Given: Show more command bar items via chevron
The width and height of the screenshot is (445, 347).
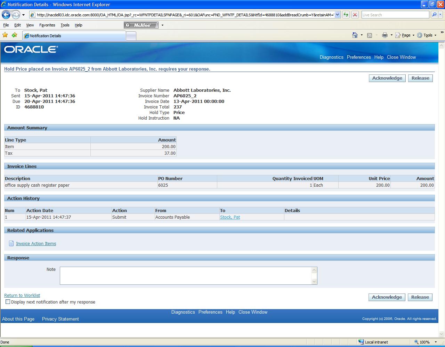Looking at the screenshot, I should click(x=442, y=33).
